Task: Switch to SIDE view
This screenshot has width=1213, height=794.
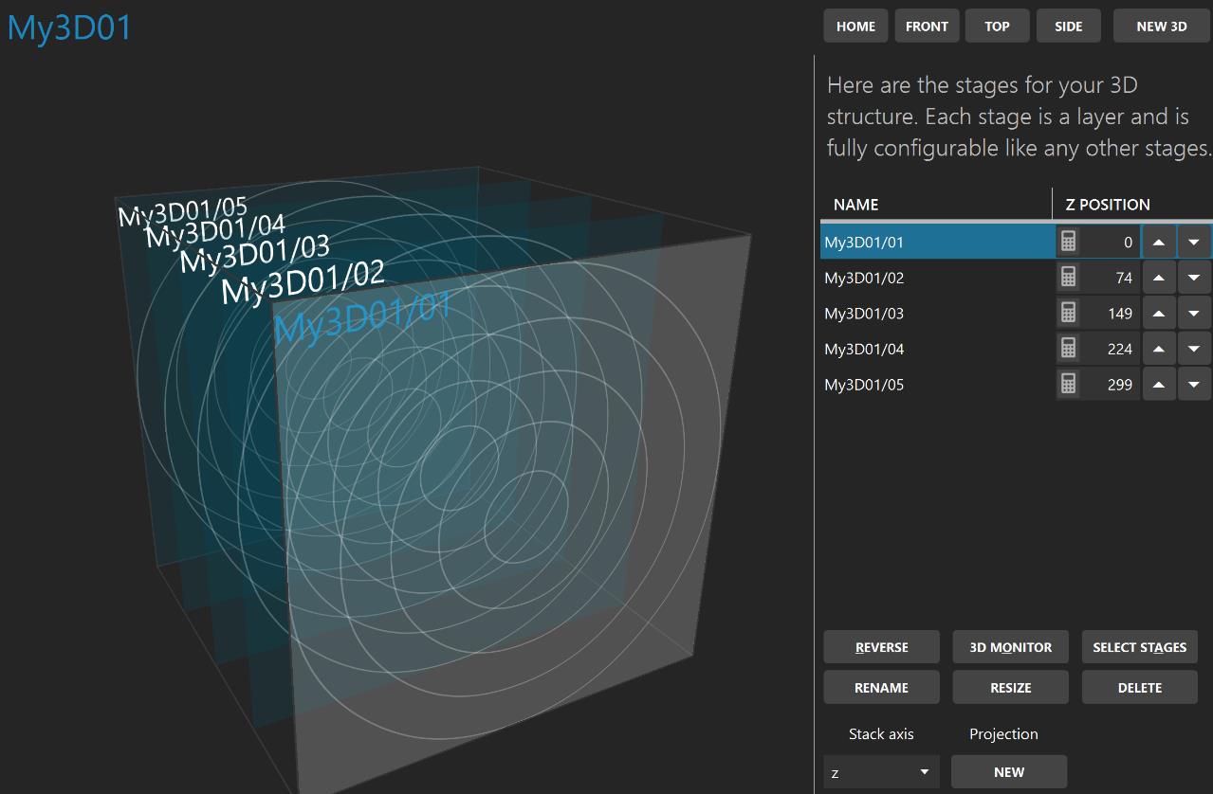Action: [1069, 27]
